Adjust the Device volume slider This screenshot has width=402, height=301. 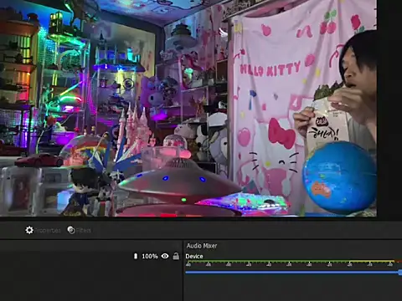click(293, 273)
